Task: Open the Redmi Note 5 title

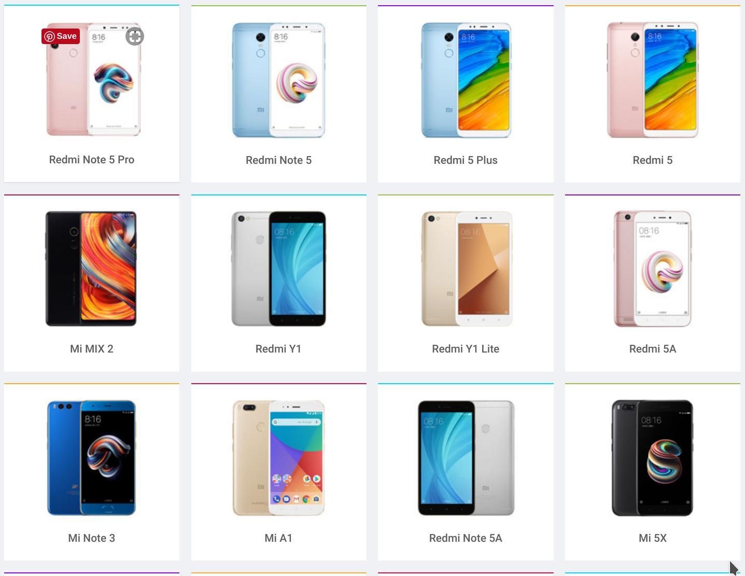Action: coord(278,160)
